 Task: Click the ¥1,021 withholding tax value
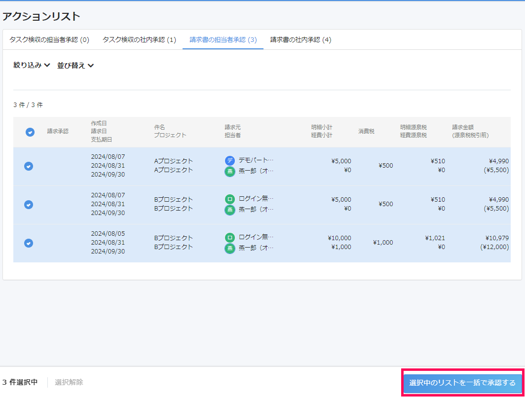point(435,238)
